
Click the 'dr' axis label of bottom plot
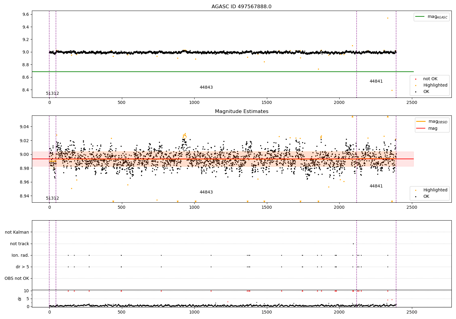pyautogui.click(x=20, y=299)
